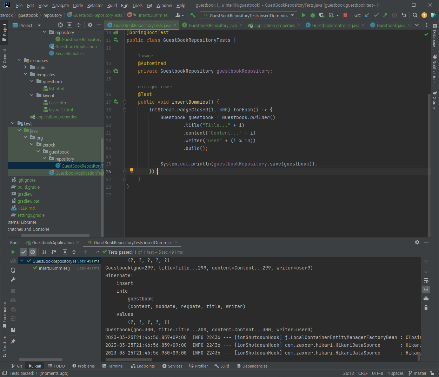The height and width of the screenshot is (377, 439).
Task: Run with Coverage from main toolbar
Action: point(322,15)
